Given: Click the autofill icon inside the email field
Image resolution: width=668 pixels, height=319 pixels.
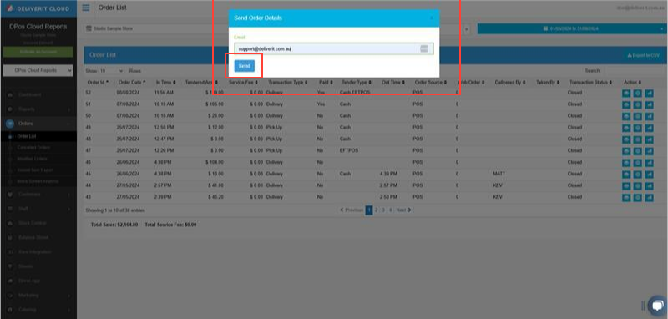Looking at the screenshot, I should click(424, 48).
